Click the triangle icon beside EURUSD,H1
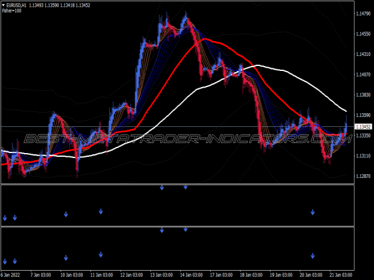374x280 pixels. pyautogui.click(x=3, y=5)
